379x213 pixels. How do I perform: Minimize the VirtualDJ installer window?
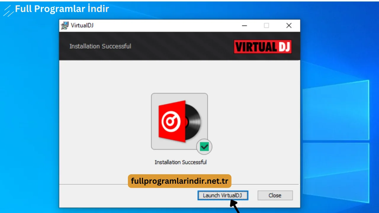(x=244, y=26)
